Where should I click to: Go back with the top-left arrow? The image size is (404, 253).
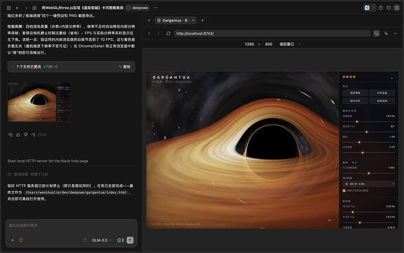[17, 8]
